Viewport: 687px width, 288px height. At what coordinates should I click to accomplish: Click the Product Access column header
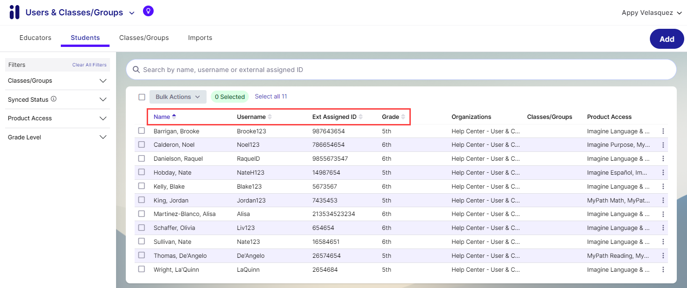click(x=609, y=117)
